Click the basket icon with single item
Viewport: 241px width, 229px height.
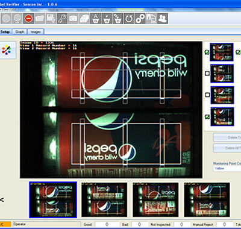pos(107,19)
